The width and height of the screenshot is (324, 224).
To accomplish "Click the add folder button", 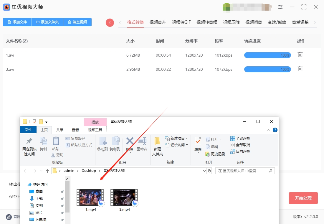I will click(47, 22).
